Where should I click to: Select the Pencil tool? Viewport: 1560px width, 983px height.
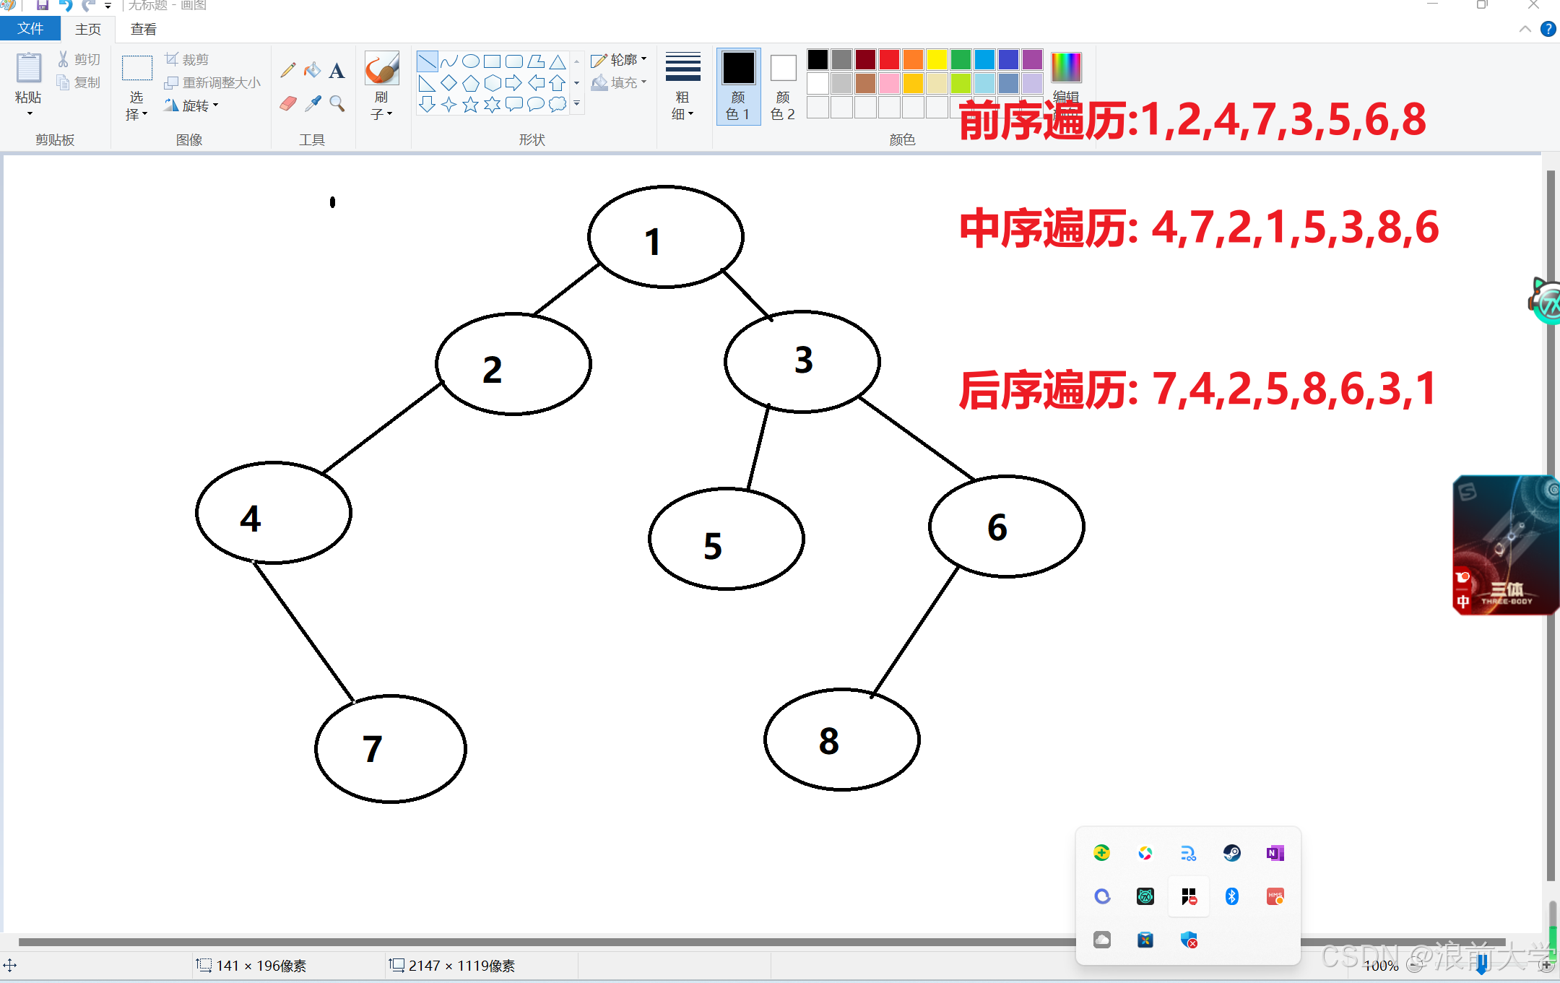(x=288, y=70)
